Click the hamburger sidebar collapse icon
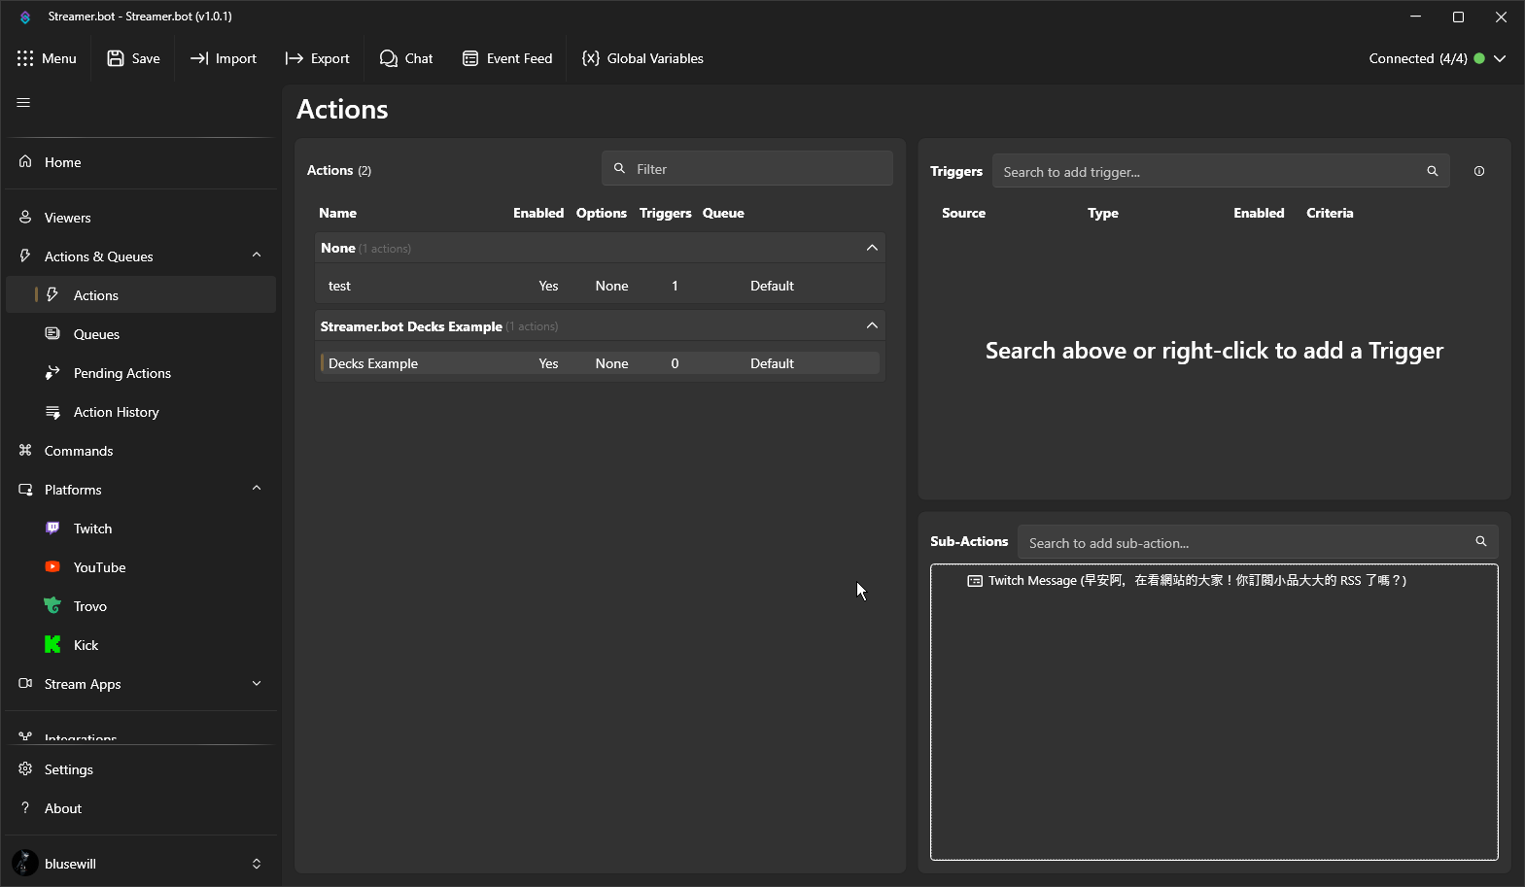The height and width of the screenshot is (887, 1525). [23, 103]
